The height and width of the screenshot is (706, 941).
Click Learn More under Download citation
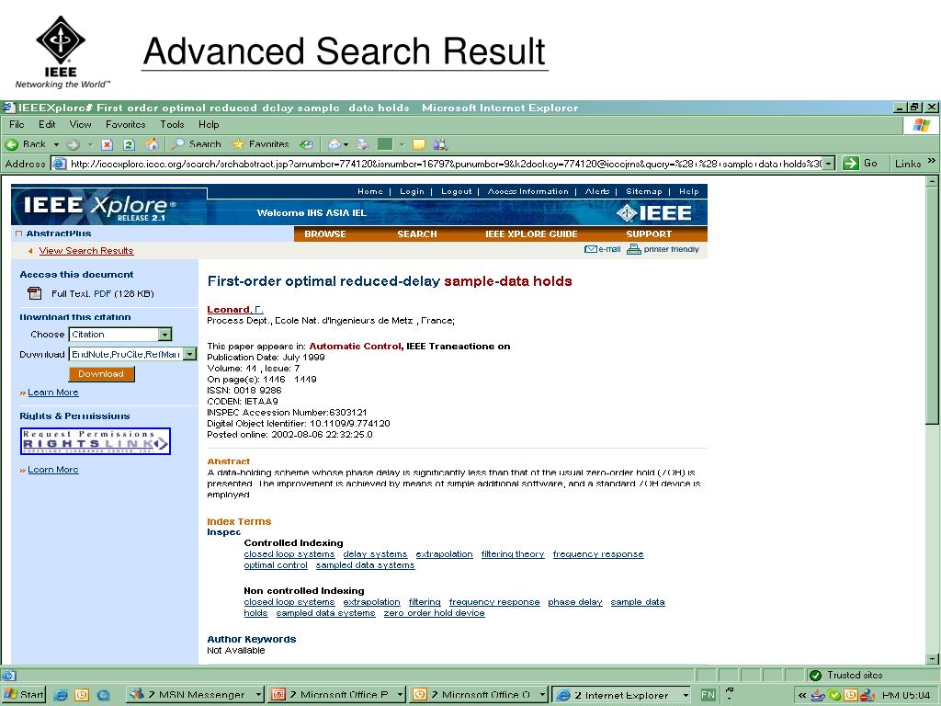tap(52, 393)
